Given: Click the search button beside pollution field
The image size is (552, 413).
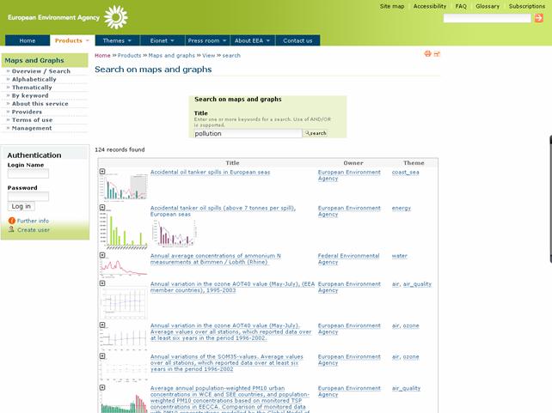Looking at the screenshot, I should coord(316,133).
